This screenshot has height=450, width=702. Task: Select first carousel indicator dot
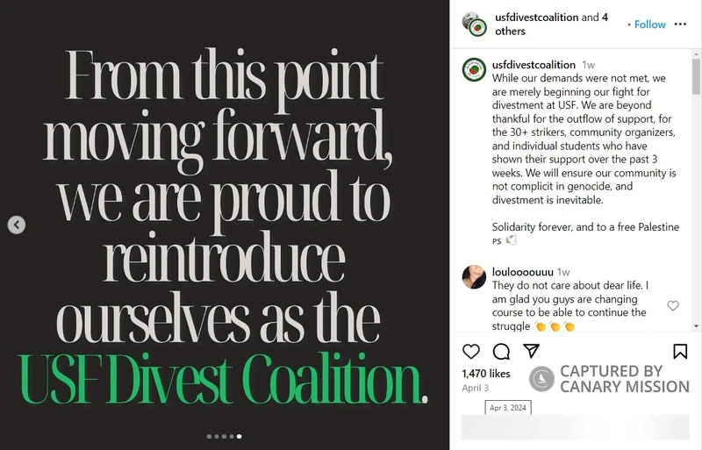[x=209, y=436]
